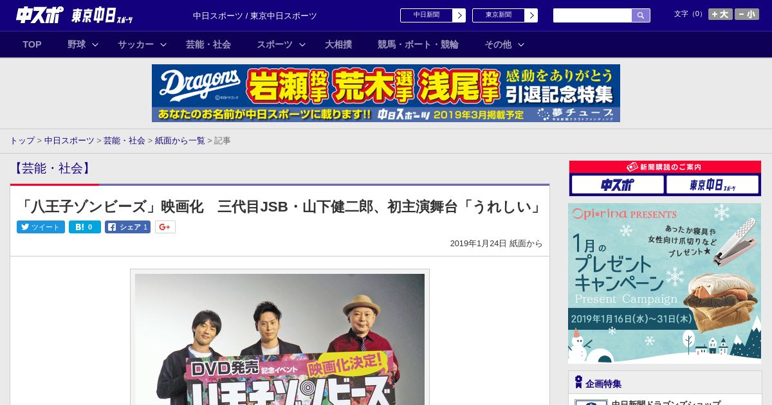The width and height of the screenshot is (772, 405).
Task: Go to TOP in navigation bar
Action: point(32,44)
